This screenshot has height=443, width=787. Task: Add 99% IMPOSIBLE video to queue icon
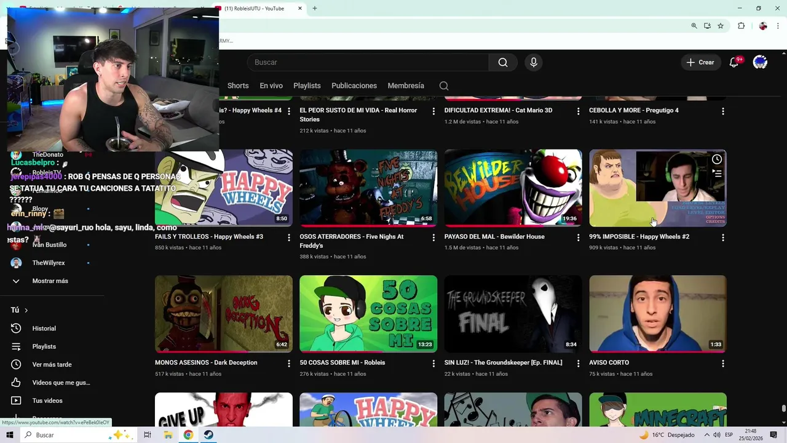[717, 174]
